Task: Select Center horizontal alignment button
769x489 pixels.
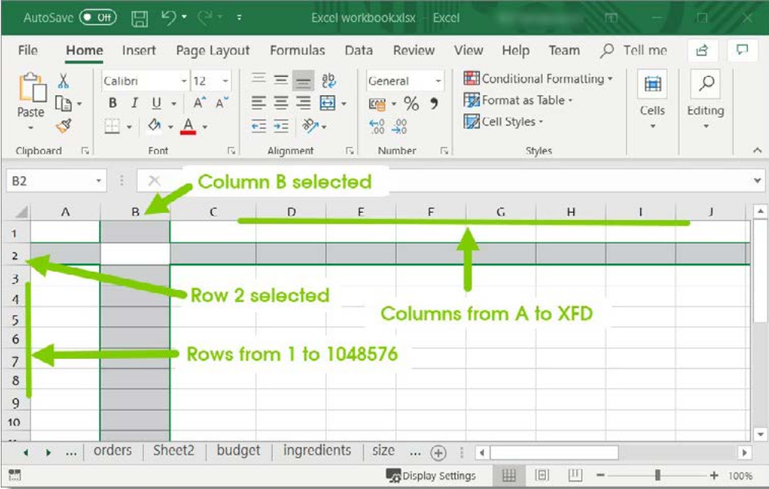Action: pyautogui.click(x=281, y=103)
